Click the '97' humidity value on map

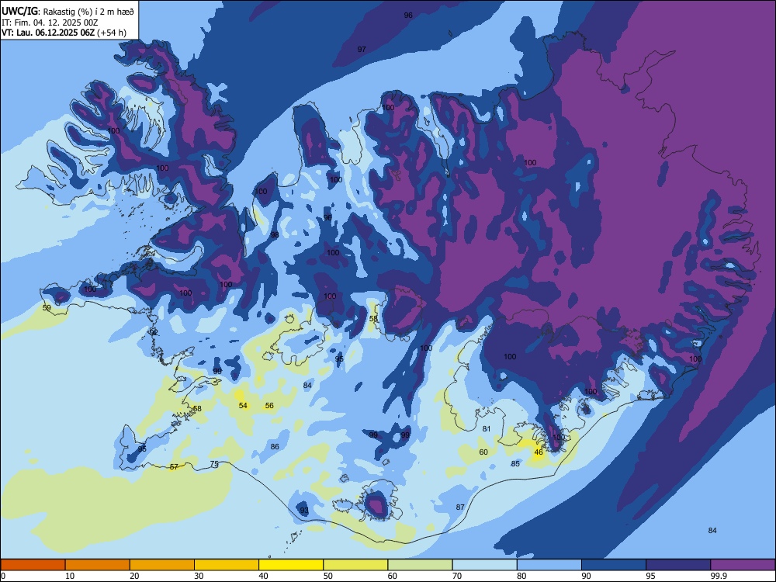tap(362, 49)
